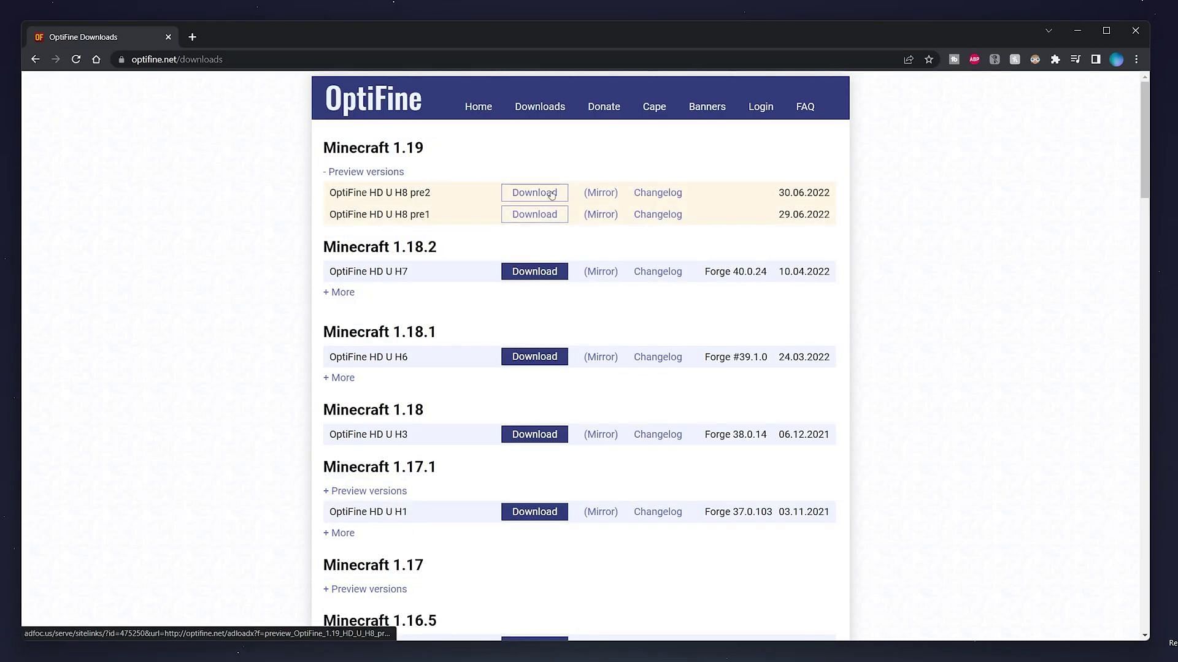Expand Preview versions for Minecraft 1.17
This screenshot has width=1178, height=662.
pos(365,588)
